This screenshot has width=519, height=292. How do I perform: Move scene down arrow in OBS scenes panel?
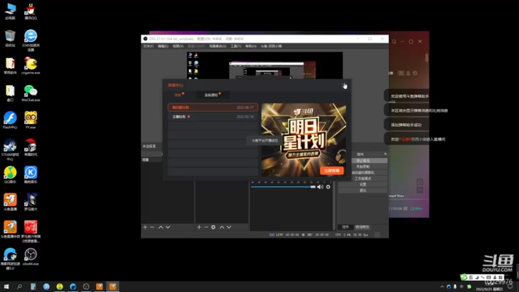click(x=168, y=227)
